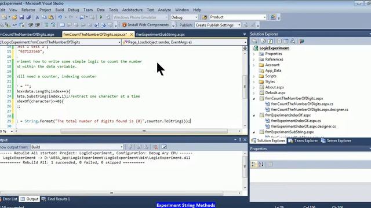
Task: Switch Properties to Alphabetical view
Action: (261, 164)
